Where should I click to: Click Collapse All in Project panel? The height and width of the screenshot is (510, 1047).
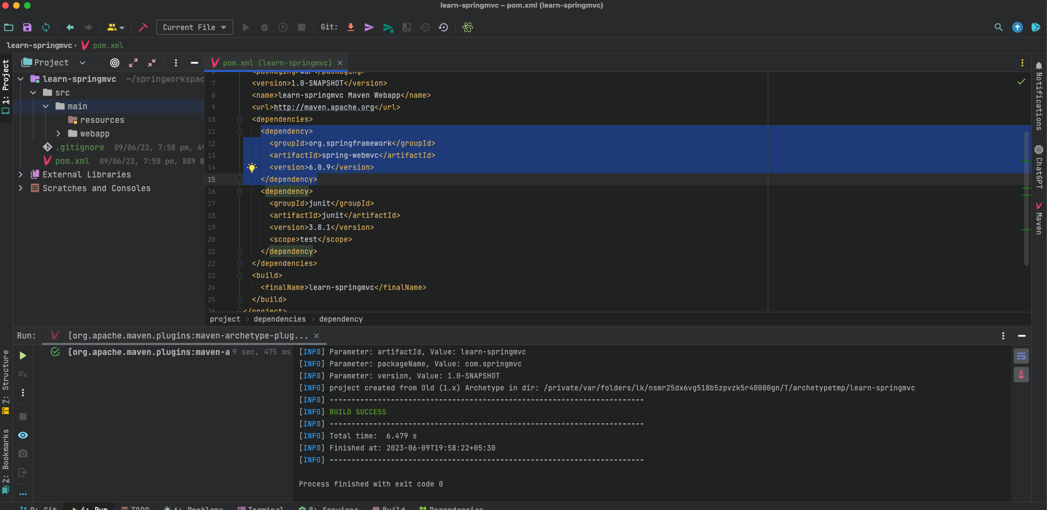[x=152, y=63]
